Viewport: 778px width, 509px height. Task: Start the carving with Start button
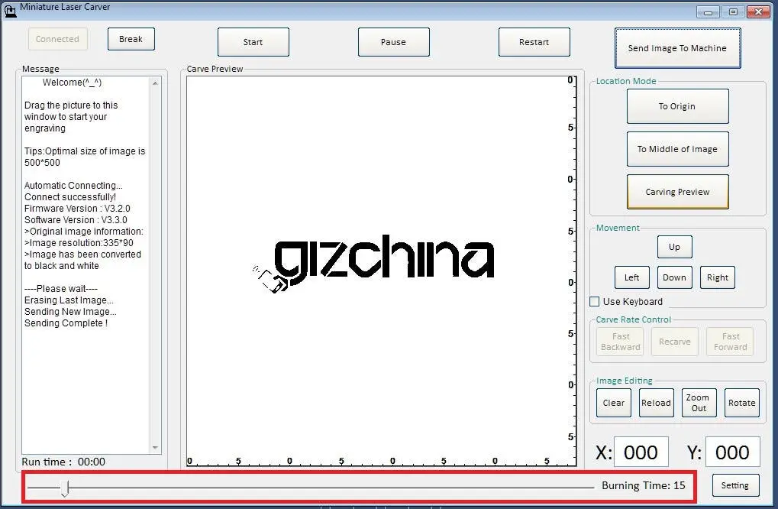(253, 42)
